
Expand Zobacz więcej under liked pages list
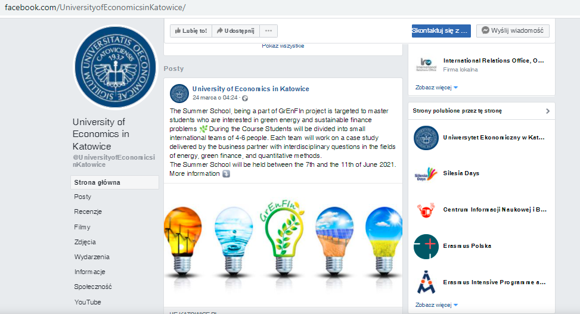tap(436, 304)
